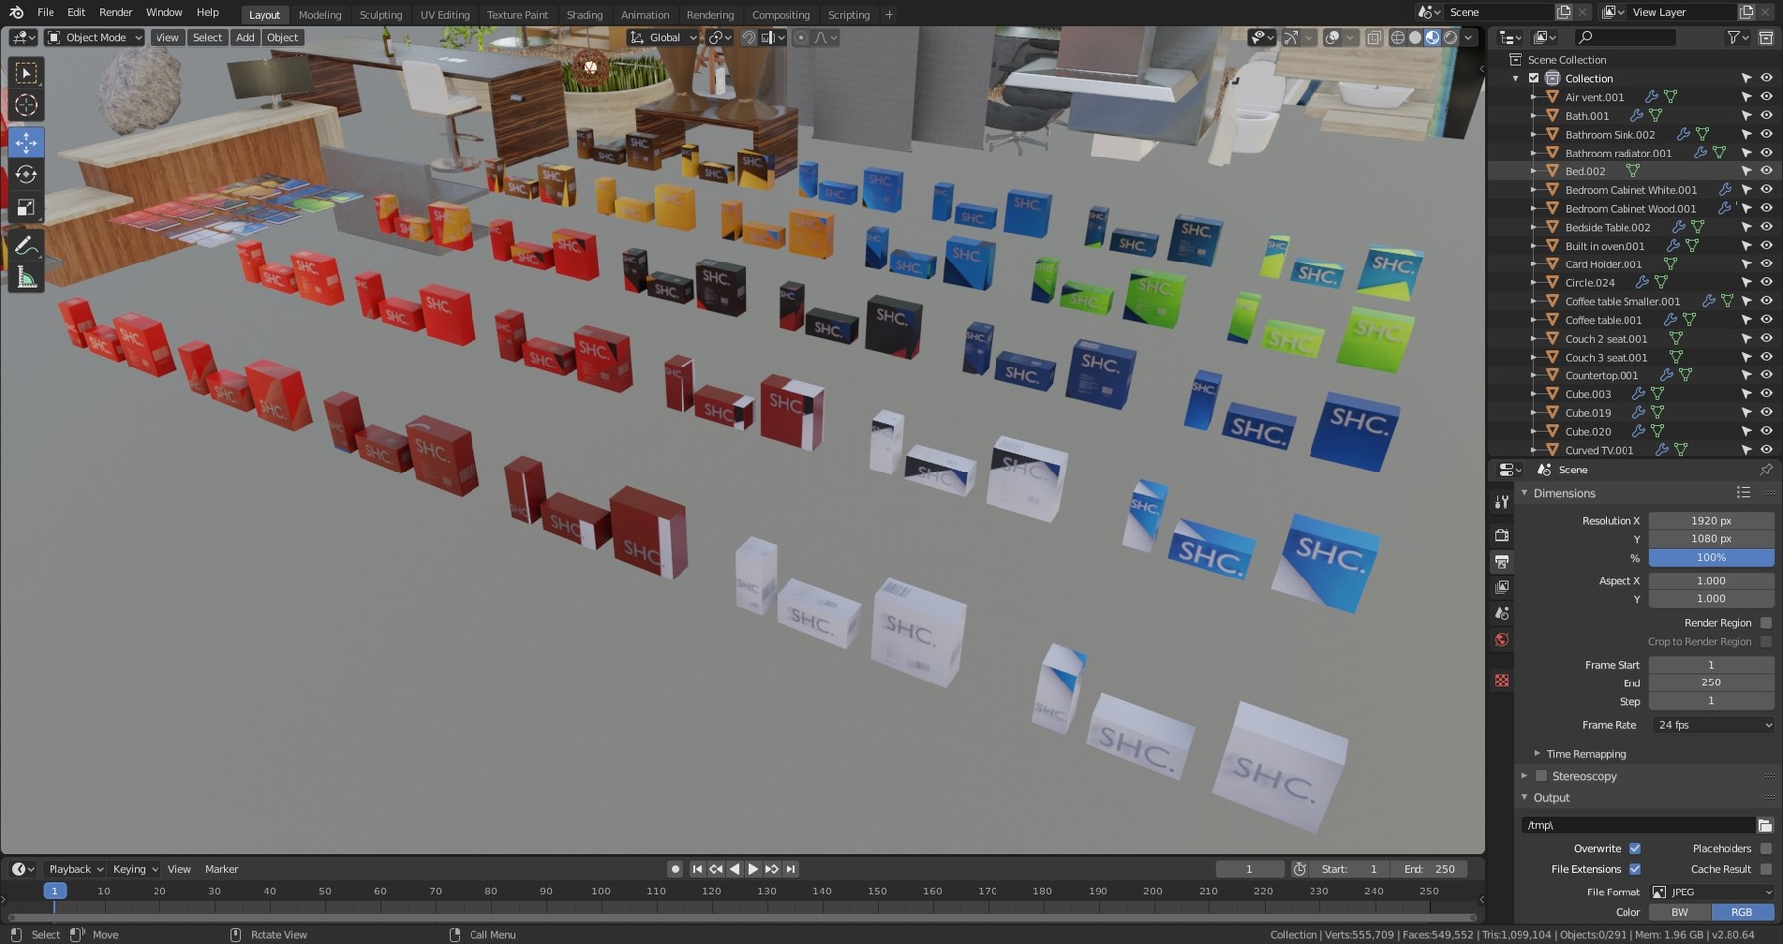The height and width of the screenshot is (944, 1783).
Task: Select the Move tool in toolbar
Action: [x=26, y=142]
